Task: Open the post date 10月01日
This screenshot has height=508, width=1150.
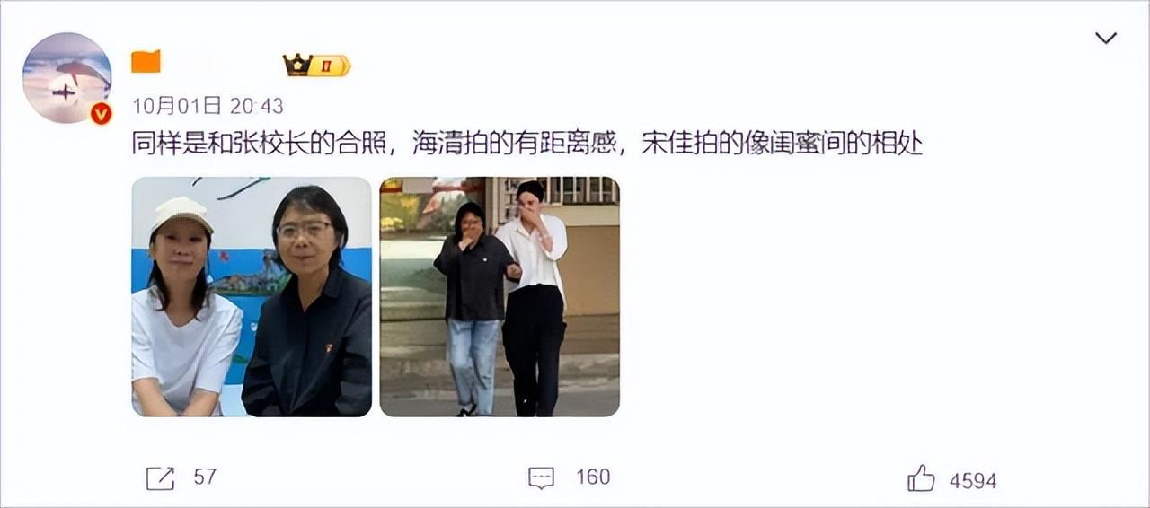Action: pyautogui.click(x=177, y=106)
